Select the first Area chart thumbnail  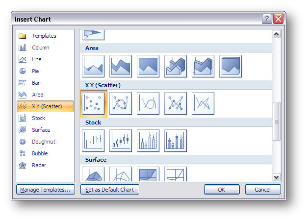[x=93, y=66]
